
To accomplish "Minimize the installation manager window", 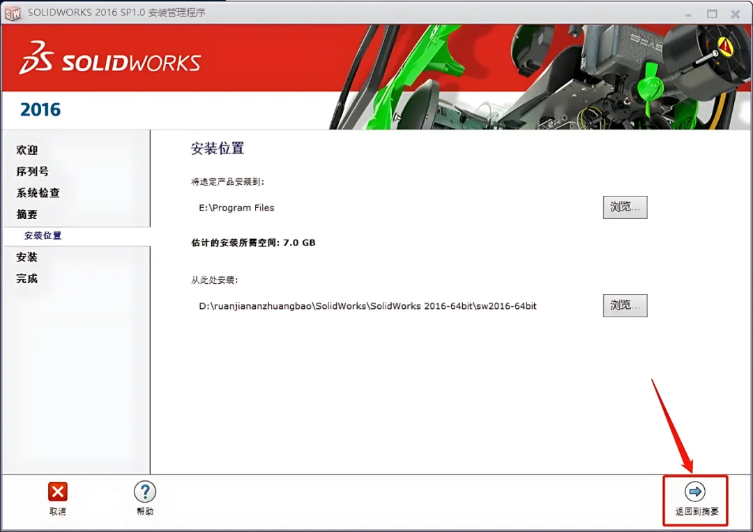I will [x=688, y=15].
